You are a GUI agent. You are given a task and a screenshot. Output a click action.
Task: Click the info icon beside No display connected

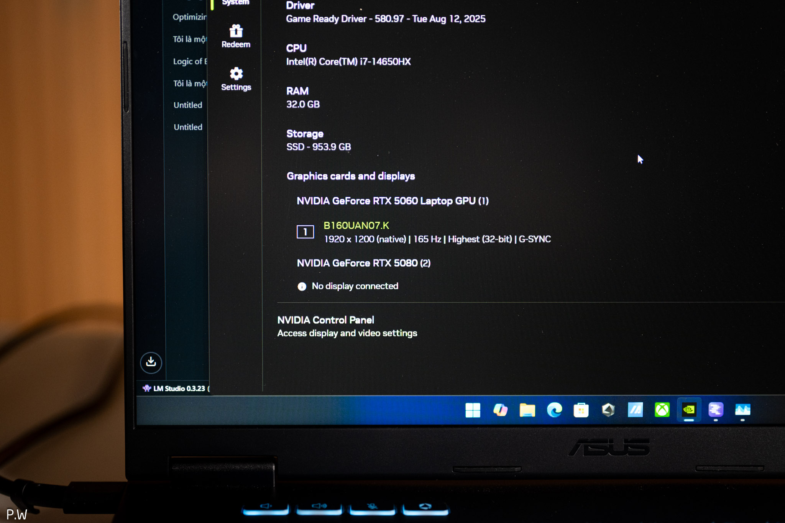coord(302,286)
